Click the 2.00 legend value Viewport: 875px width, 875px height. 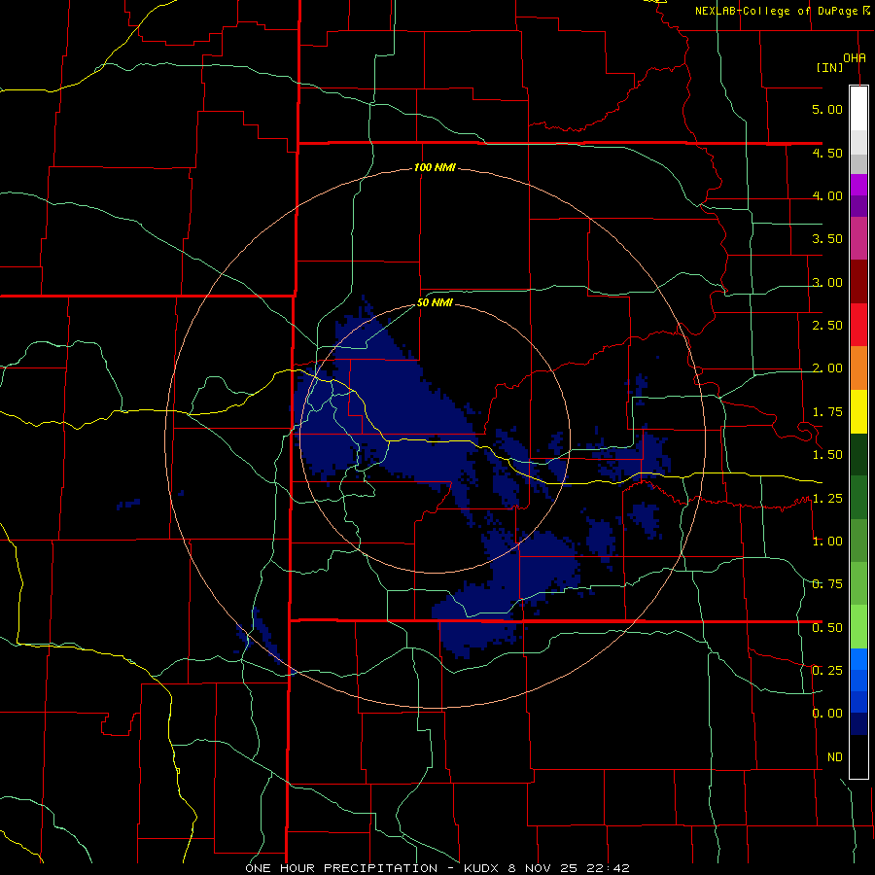827,368
